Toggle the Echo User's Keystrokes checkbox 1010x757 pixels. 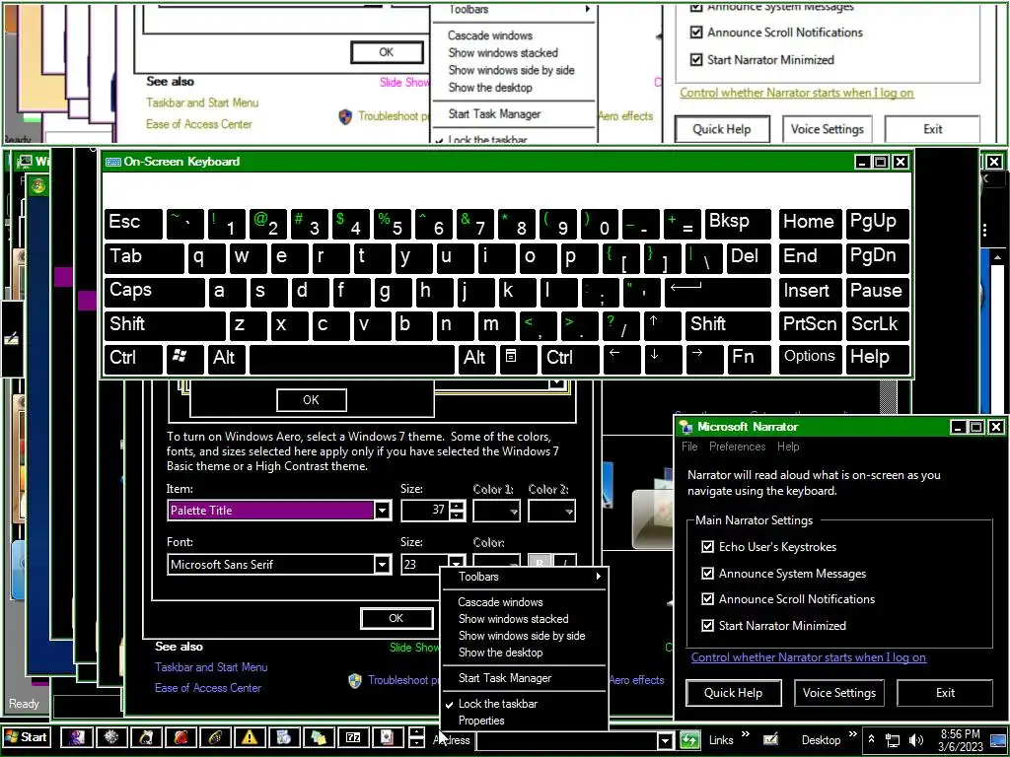point(708,546)
